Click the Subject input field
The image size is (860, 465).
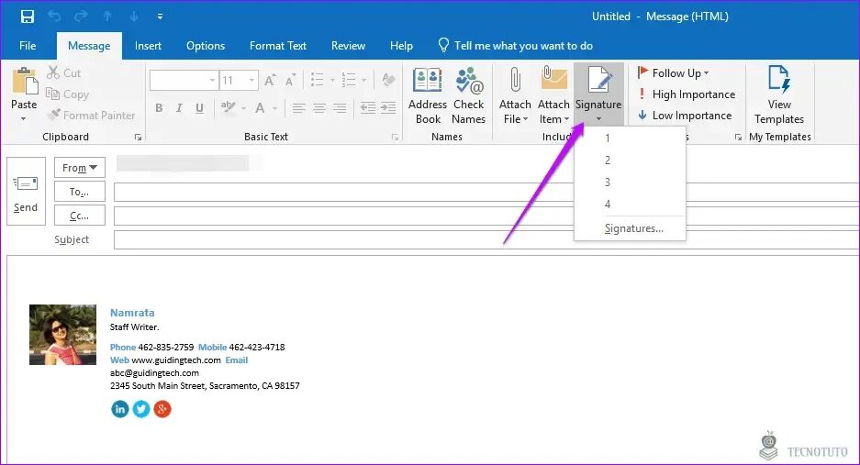[486, 239]
